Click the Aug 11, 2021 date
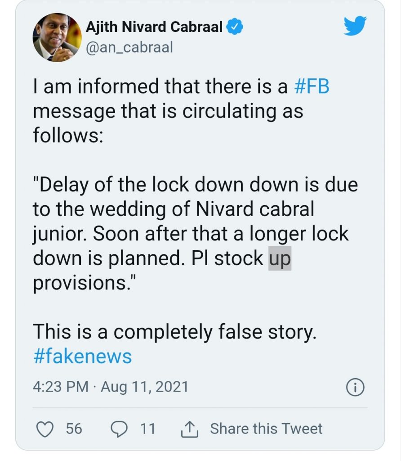This screenshot has height=461, width=401. click(x=144, y=387)
